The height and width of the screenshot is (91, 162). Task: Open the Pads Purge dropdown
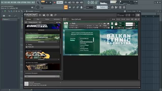(x=106, y=26)
